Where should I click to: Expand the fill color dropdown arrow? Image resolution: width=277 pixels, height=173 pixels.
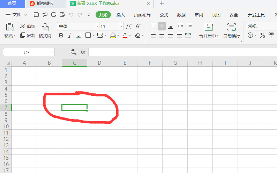click(118, 36)
